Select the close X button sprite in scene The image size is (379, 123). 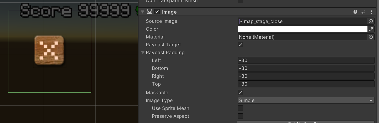pyautogui.click(x=49, y=51)
